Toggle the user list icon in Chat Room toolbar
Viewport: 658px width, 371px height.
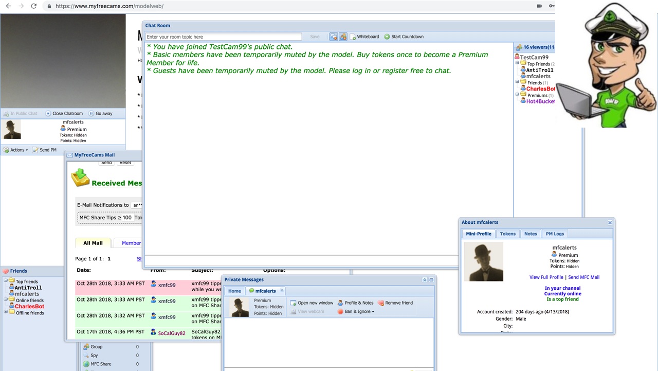[x=343, y=37]
